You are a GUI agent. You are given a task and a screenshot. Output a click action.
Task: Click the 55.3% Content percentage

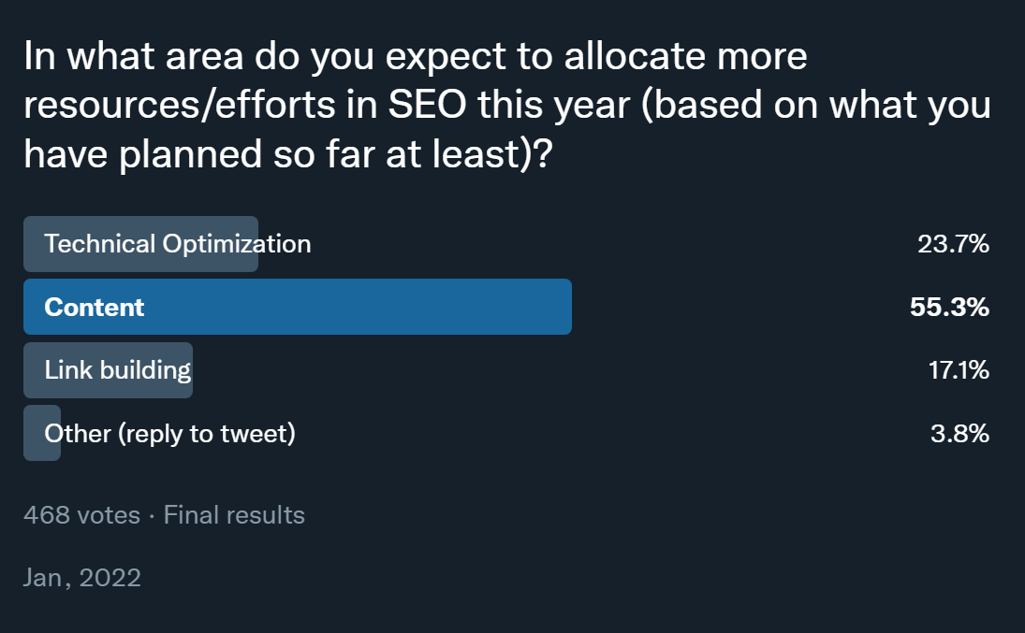pyautogui.click(x=949, y=307)
